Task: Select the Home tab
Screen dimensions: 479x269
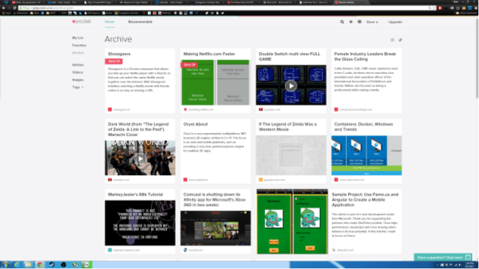Action: tap(110, 22)
